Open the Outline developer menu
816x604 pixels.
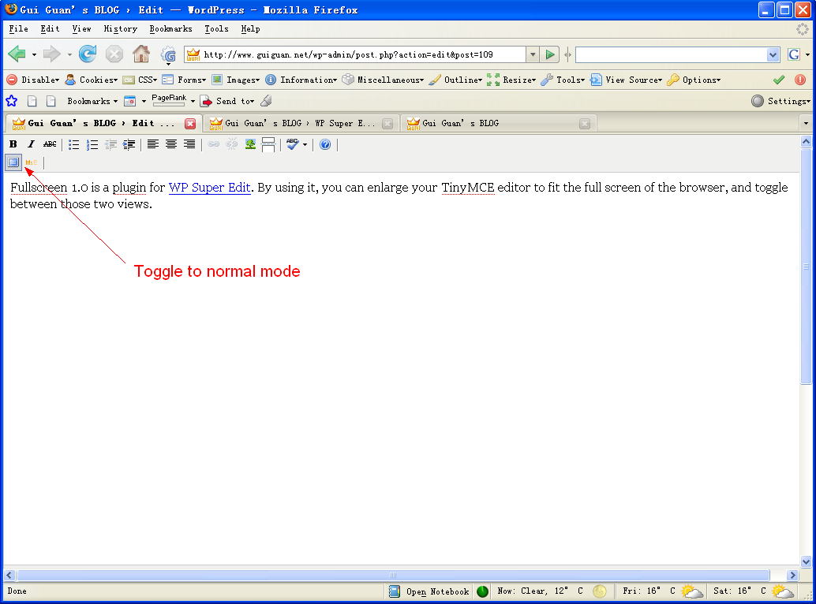[x=455, y=80]
